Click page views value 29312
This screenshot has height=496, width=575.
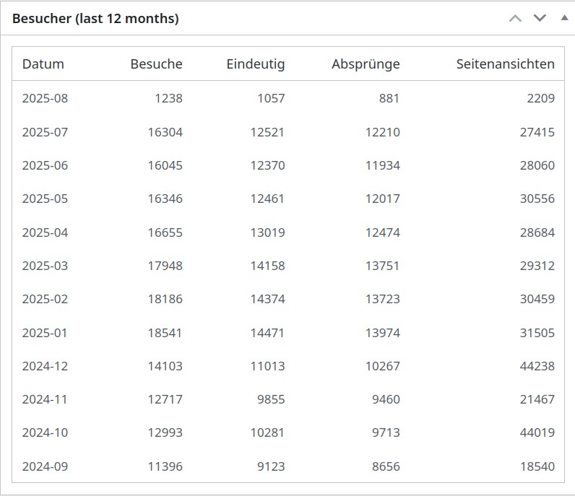(x=537, y=266)
